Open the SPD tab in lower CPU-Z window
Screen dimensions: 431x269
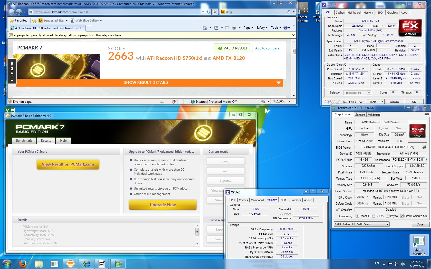coord(283,200)
